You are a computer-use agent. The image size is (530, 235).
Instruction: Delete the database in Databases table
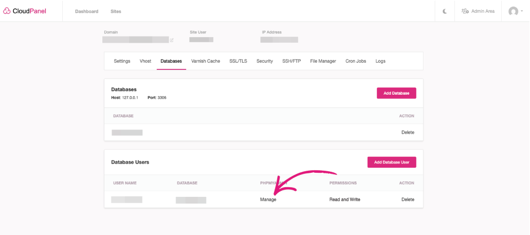pyautogui.click(x=408, y=132)
